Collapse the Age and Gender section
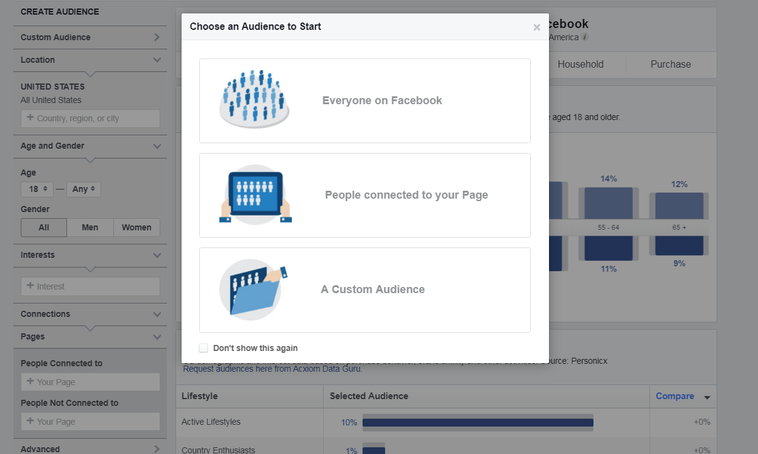 (x=90, y=146)
